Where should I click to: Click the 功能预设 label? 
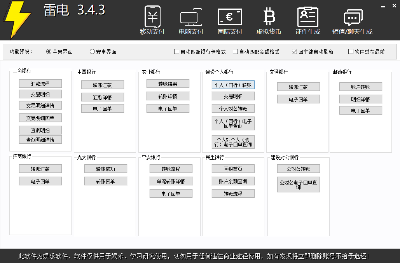21,52
